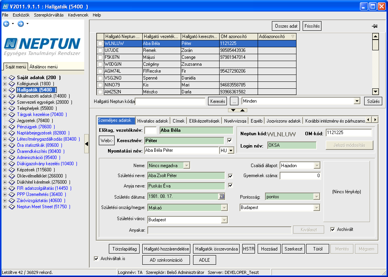
Task: Click the Hallgató Neptun kódja search field
Action: click(170, 101)
